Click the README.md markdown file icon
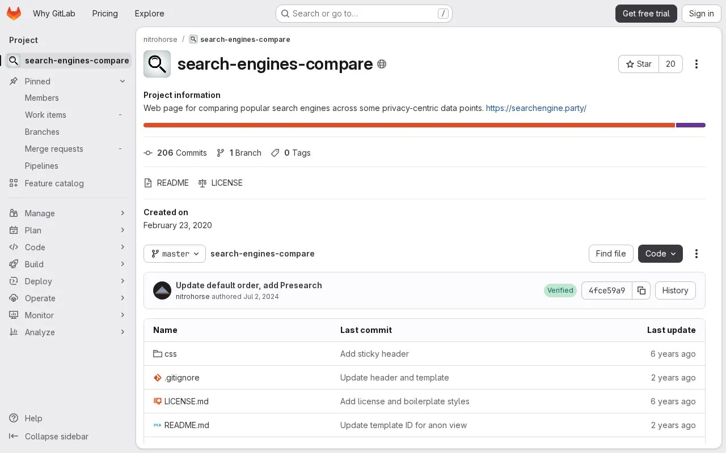 click(158, 425)
